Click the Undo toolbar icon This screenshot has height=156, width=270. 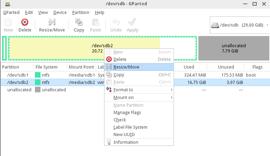[x=116, y=23]
